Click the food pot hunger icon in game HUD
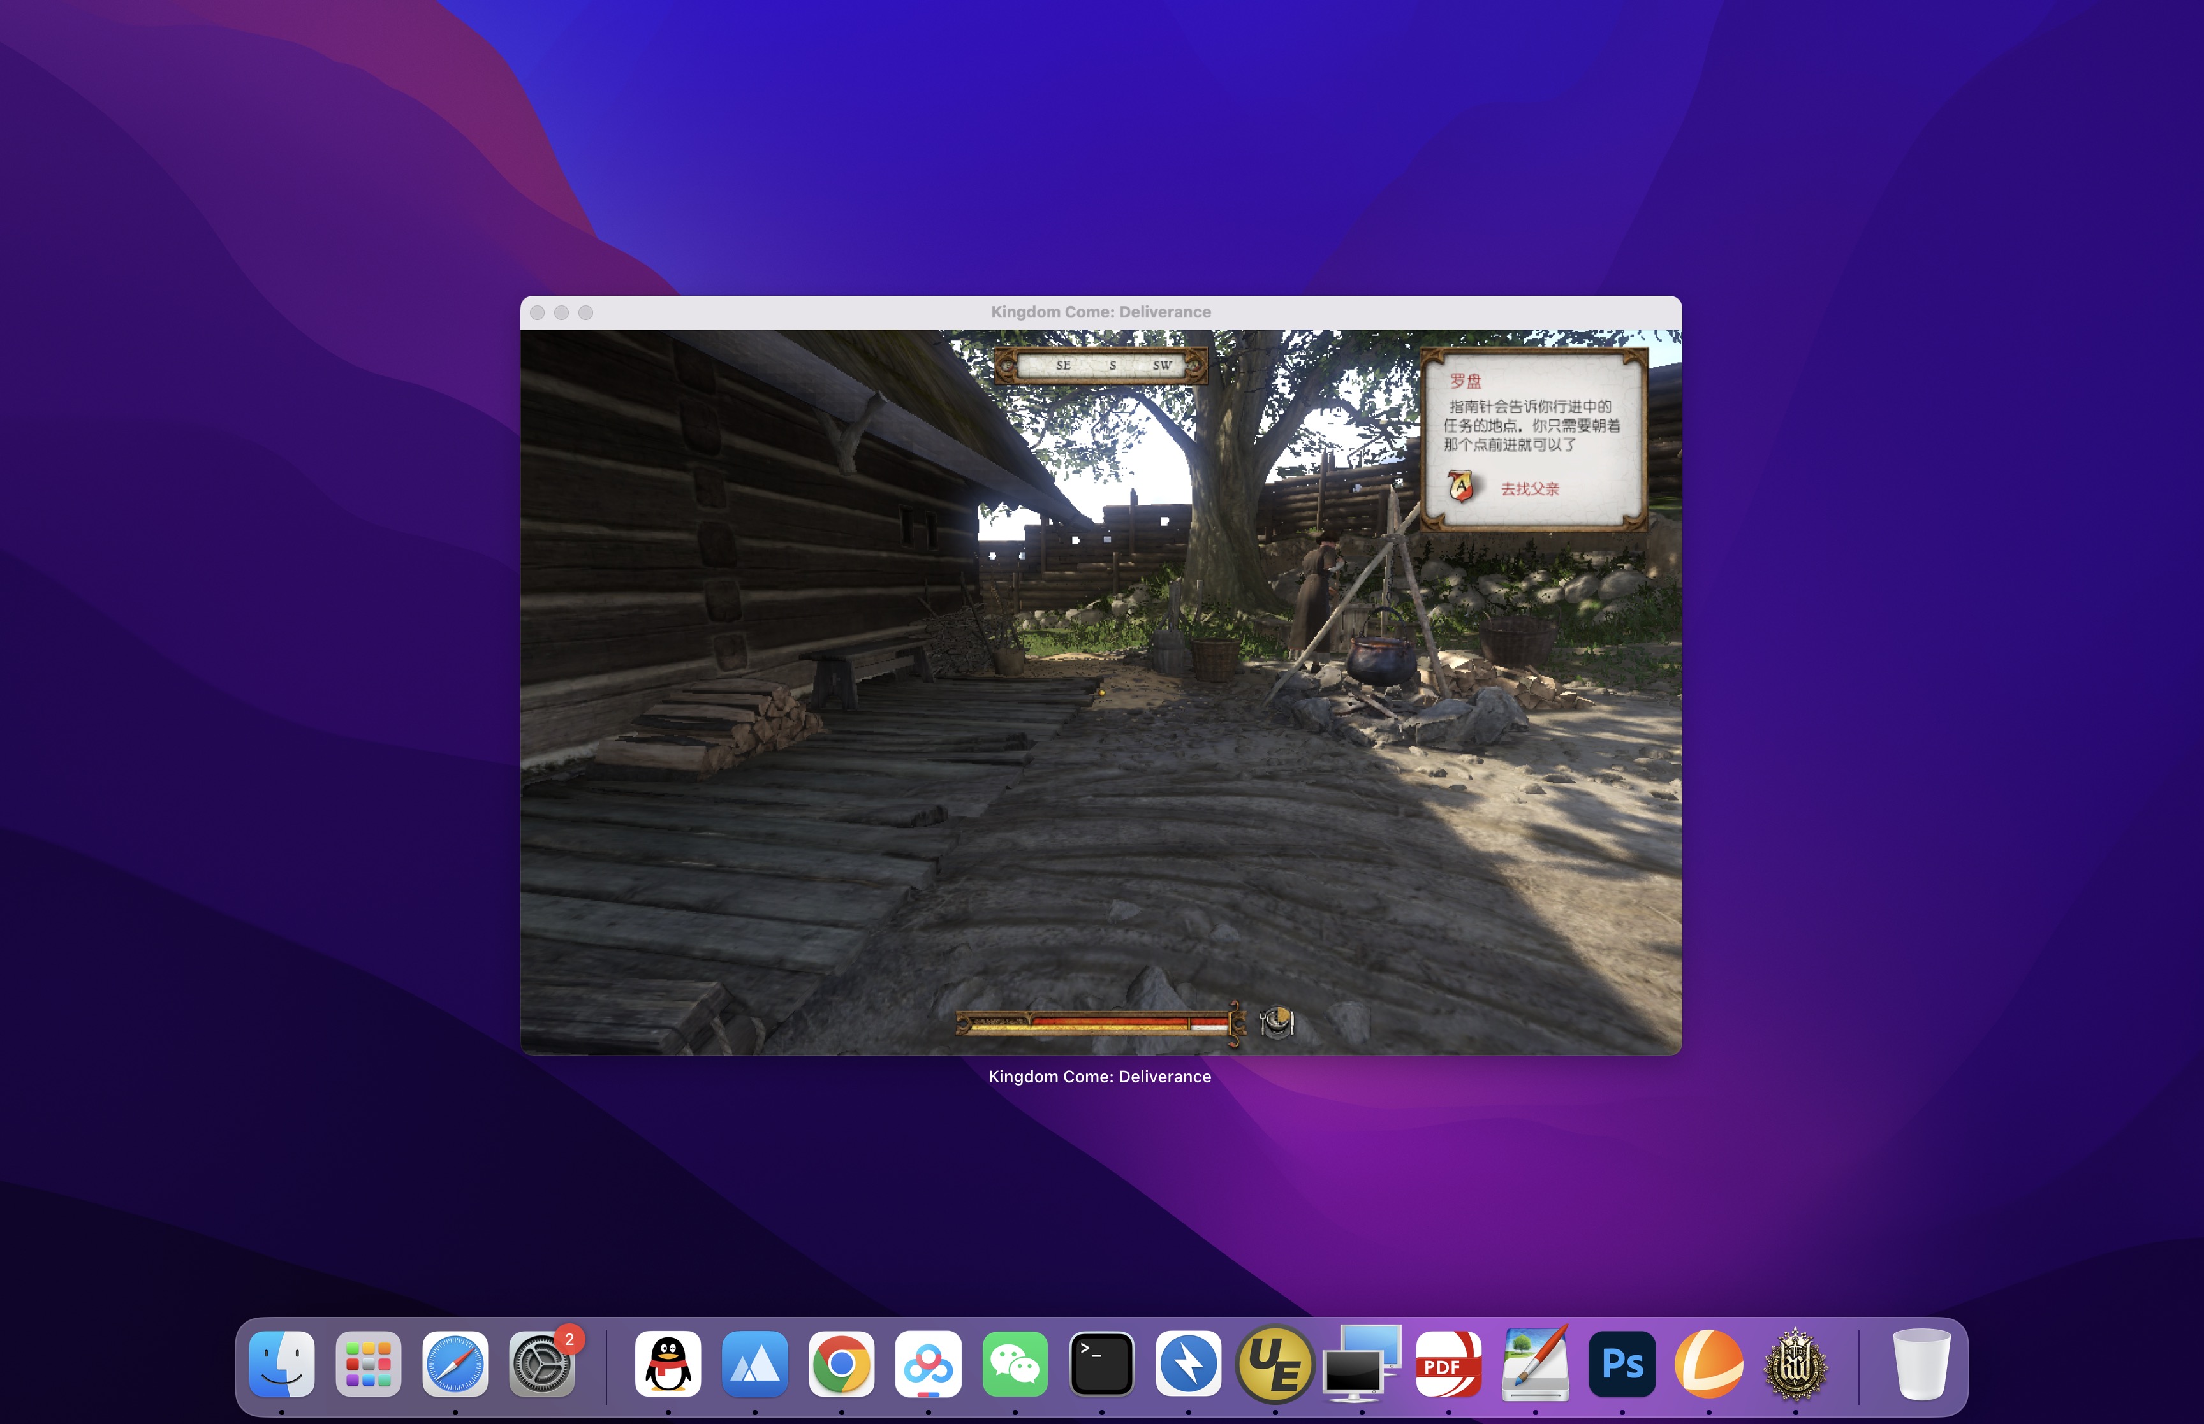 1277,1022
